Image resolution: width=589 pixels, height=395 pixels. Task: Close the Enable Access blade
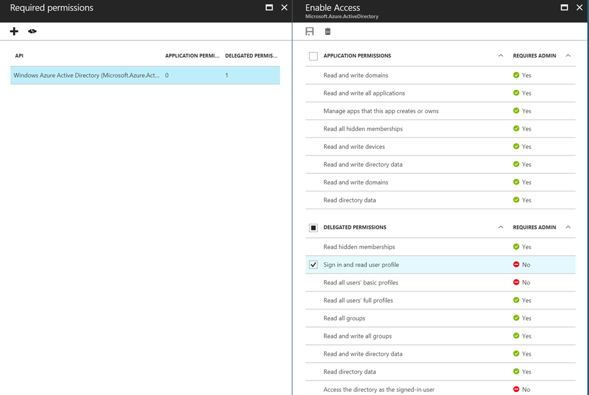(x=579, y=7)
